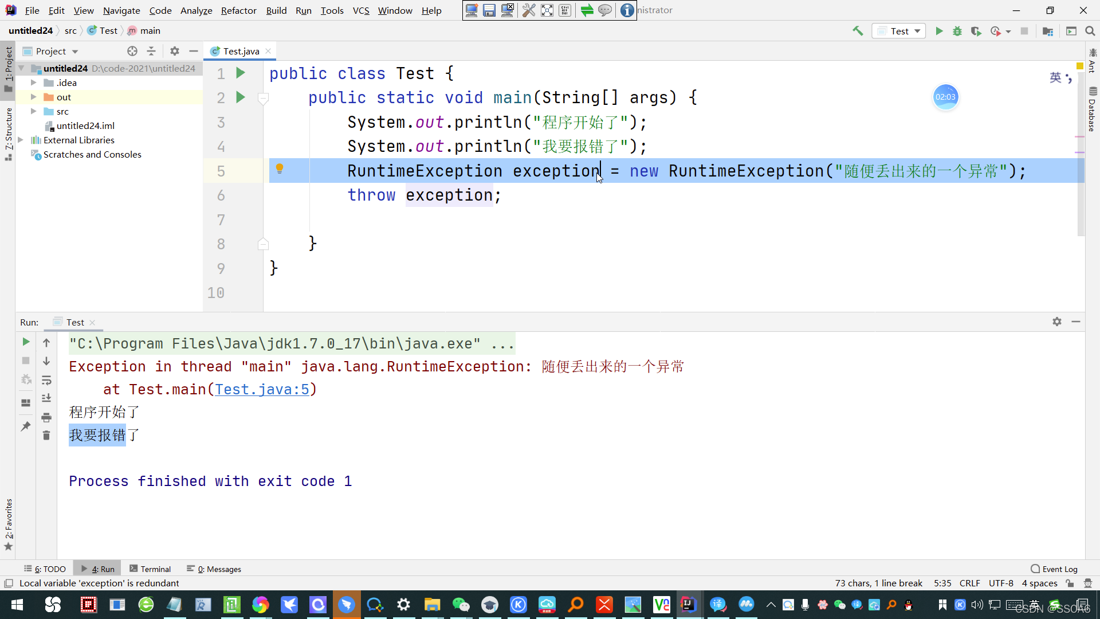Open the Event Log

click(1054, 569)
